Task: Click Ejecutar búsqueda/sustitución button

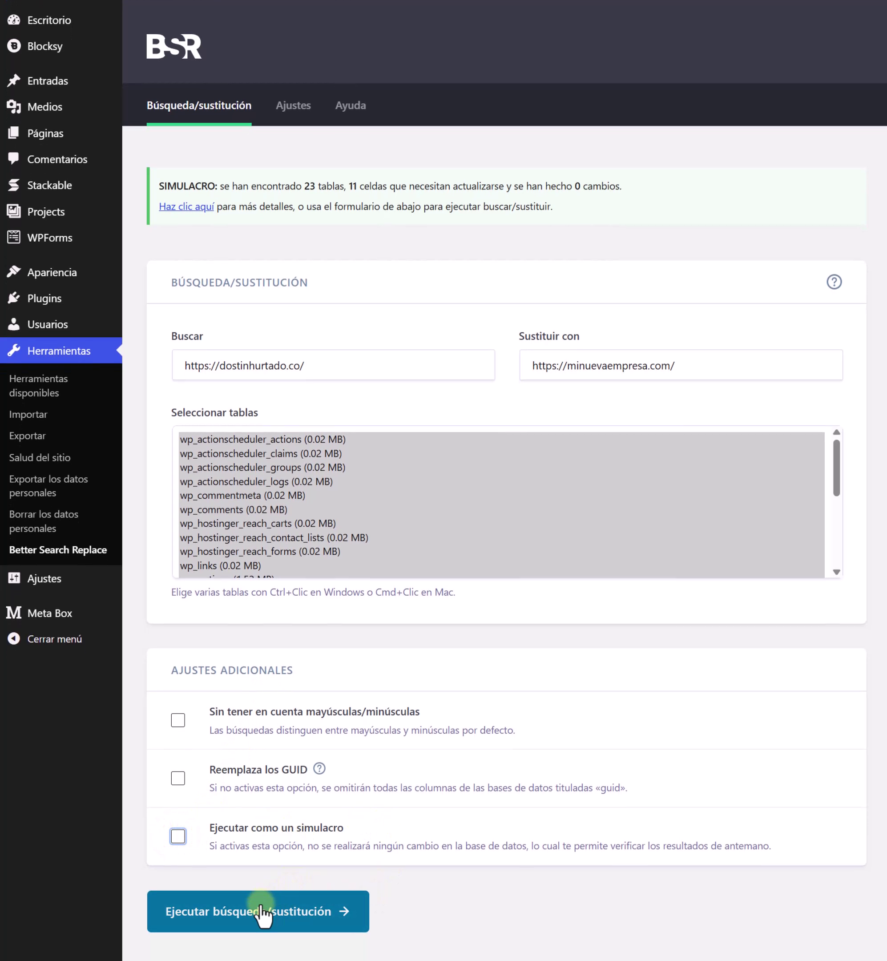Action: click(x=258, y=911)
